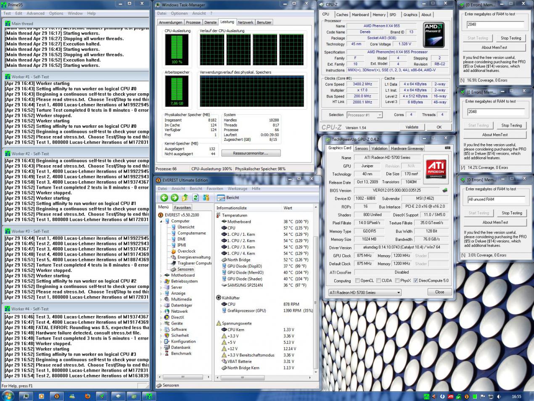The width and height of the screenshot is (534, 401).
Task: Click Close in GPU-Z
Action: 439,292
